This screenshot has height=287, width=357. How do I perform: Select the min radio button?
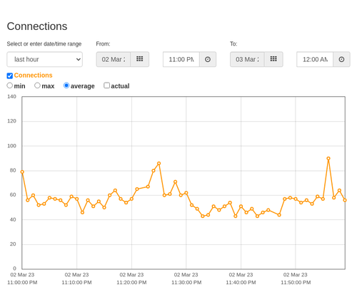pyautogui.click(x=10, y=85)
